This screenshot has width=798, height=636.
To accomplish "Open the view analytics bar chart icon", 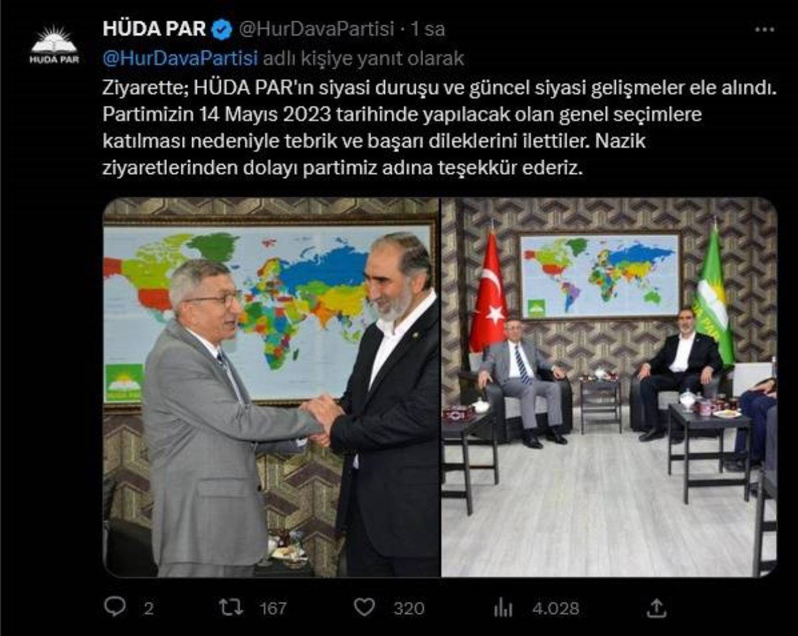I will coord(503,607).
